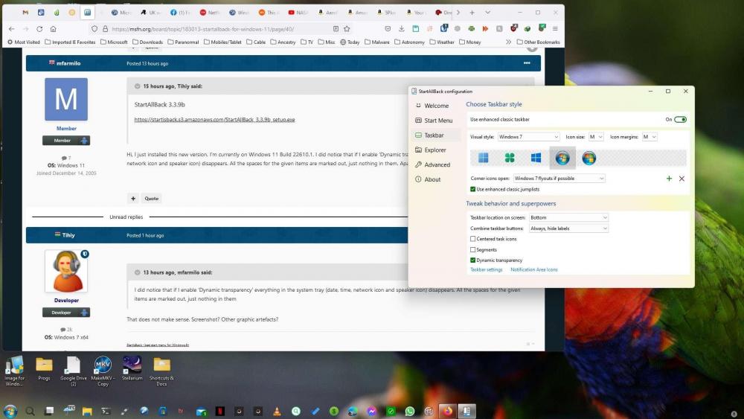744x419 pixels.
Task: Open the Combine taskbar buttons dropdown
Action: 568,228
